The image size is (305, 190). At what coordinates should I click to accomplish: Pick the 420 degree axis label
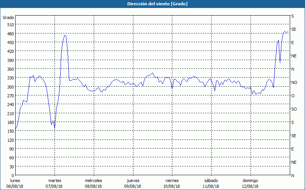[11, 51]
